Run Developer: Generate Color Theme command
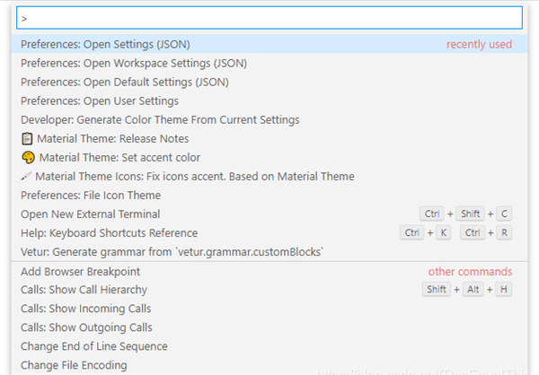Image resolution: width=539 pixels, height=375 pixels. (x=160, y=119)
